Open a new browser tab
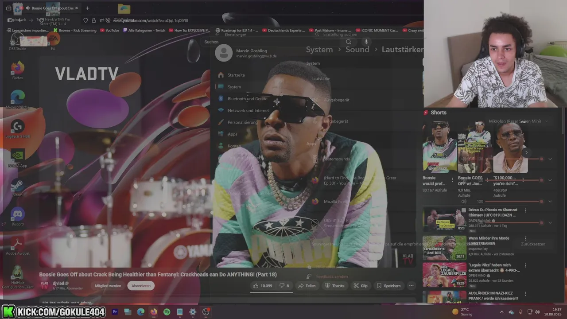 (x=87, y=8)
